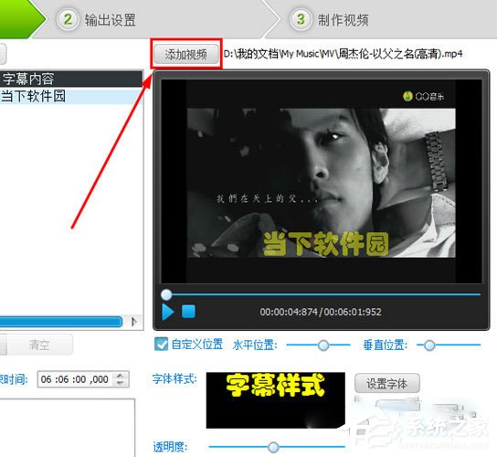Click the subtitle text entry box

pyautogui.click(x=68, y=428)
